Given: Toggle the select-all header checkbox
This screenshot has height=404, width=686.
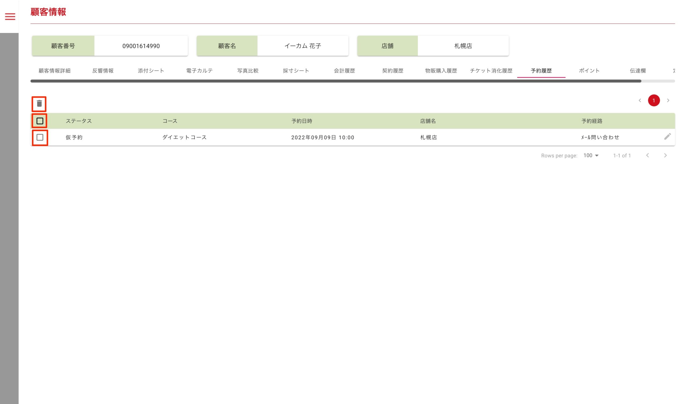Looking at the screenshot, I should click(x=40, y=121).
